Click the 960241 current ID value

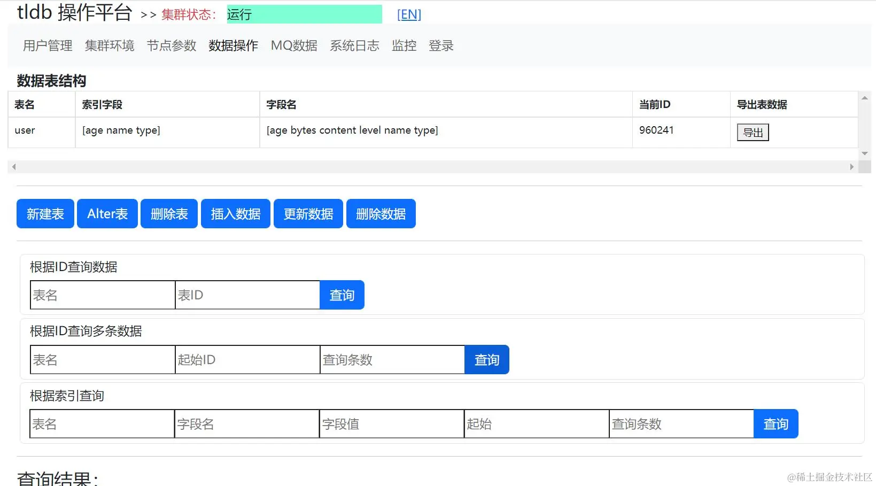pyautogui.click(x=656, y=130)
